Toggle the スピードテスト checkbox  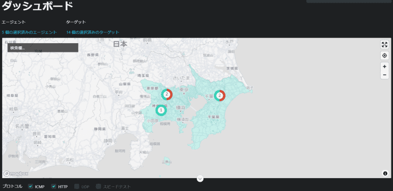99,186
